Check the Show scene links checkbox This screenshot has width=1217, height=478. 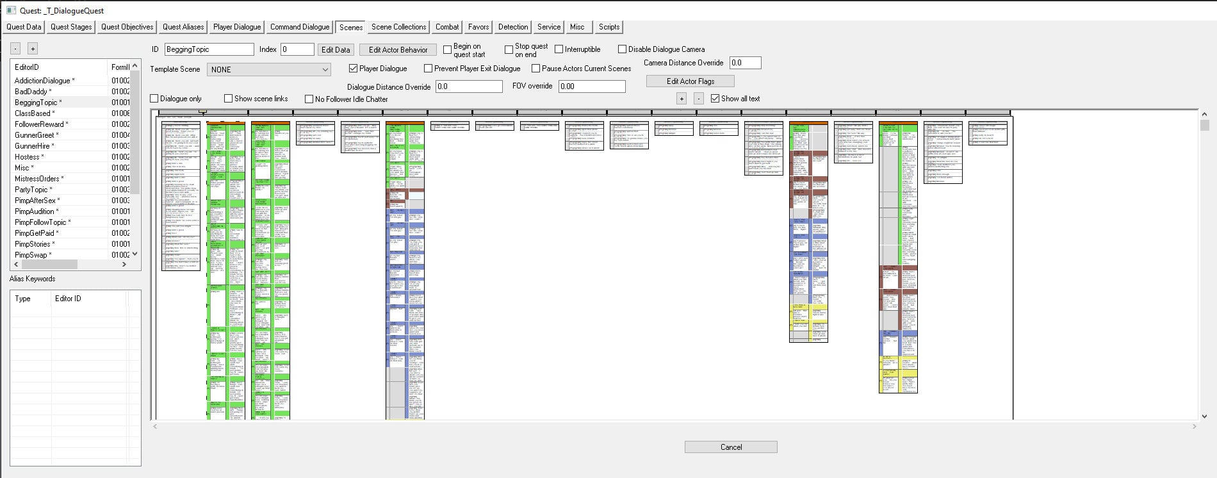click(229, 99)
